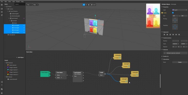Screen dimensions: 188x95
Task: Click the Pinning anchor control
Action: pos(175,20)
